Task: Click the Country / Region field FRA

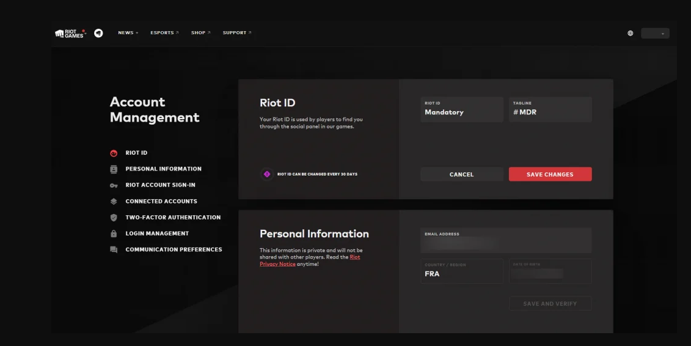Action: point(461,271)
